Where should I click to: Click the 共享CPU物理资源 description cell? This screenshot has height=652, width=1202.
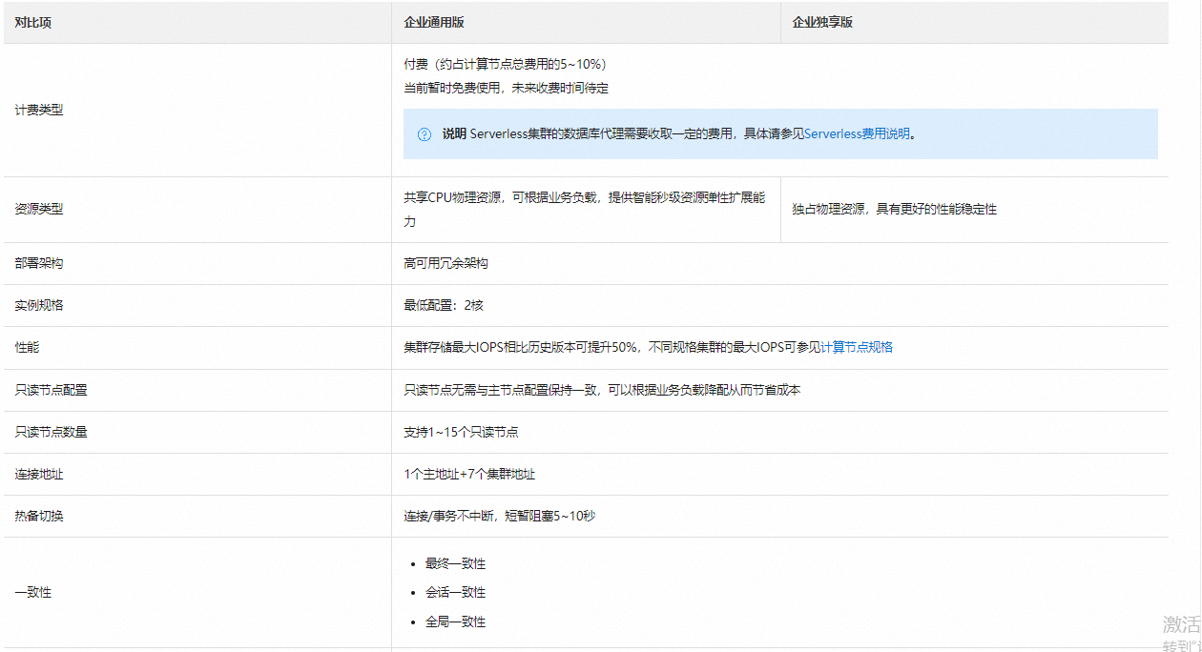click(584, 210)
